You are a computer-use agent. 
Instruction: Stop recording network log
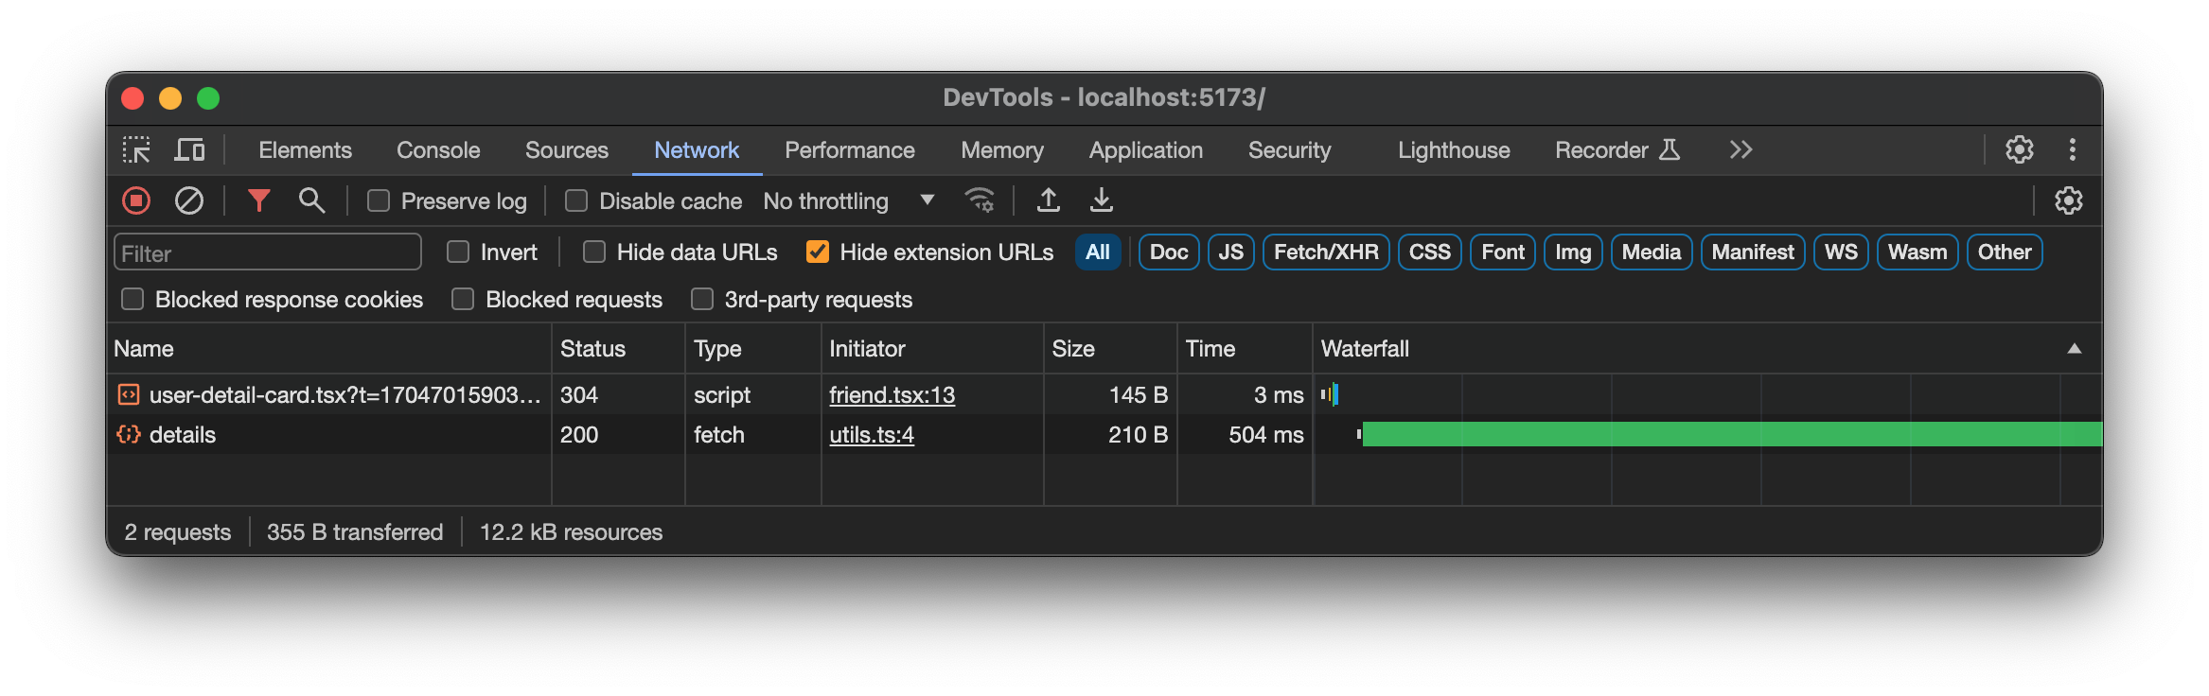click(x=136, y=200)
